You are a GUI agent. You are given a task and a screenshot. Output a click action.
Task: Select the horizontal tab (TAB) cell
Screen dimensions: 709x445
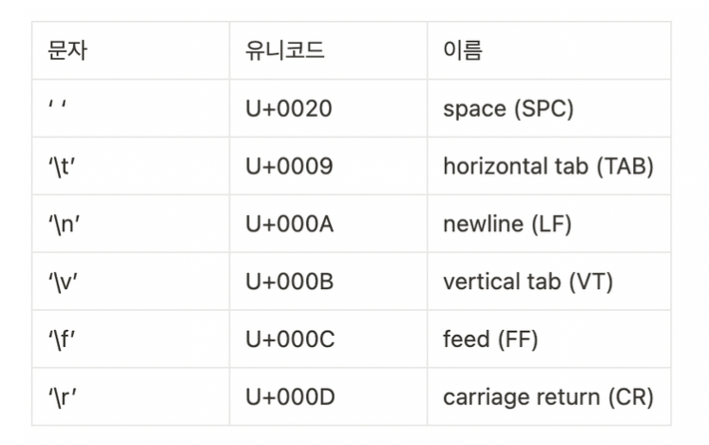(549, 166)
